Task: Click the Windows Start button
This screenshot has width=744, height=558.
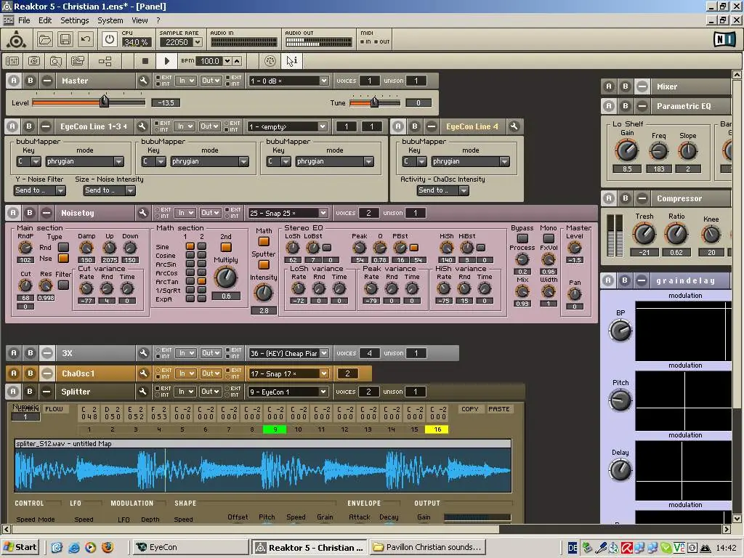Action: tap(20, 547)
